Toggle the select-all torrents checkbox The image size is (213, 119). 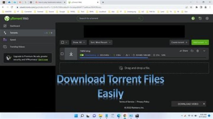[62, 42]
